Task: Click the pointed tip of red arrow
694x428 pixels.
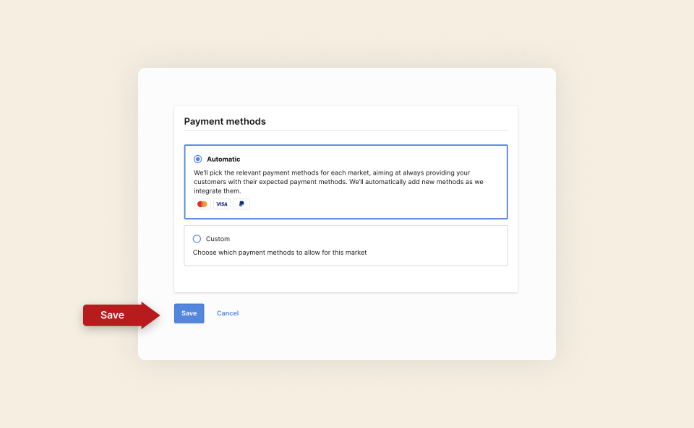Action: [157, 315]
